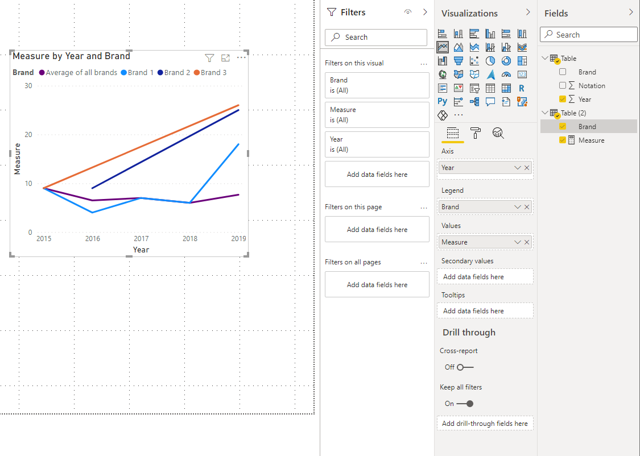This screenshot has width=640, height=456.
Task: Open the filter icon on chart header
Action: [x=209, y=58]
